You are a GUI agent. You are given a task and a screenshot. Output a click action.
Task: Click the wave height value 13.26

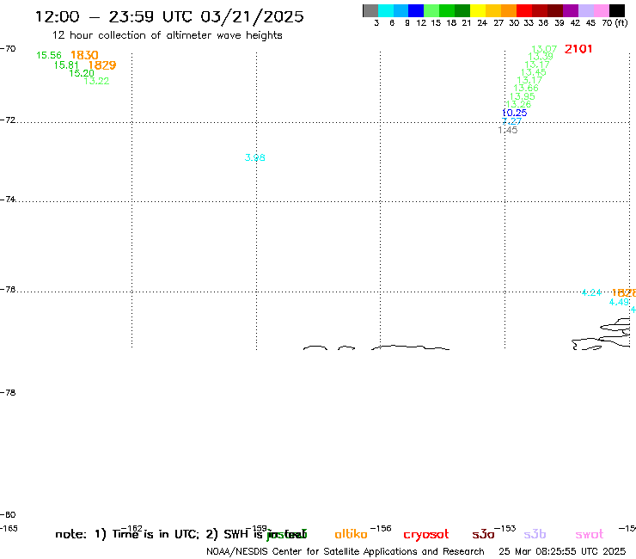click(x=519, y=104)
